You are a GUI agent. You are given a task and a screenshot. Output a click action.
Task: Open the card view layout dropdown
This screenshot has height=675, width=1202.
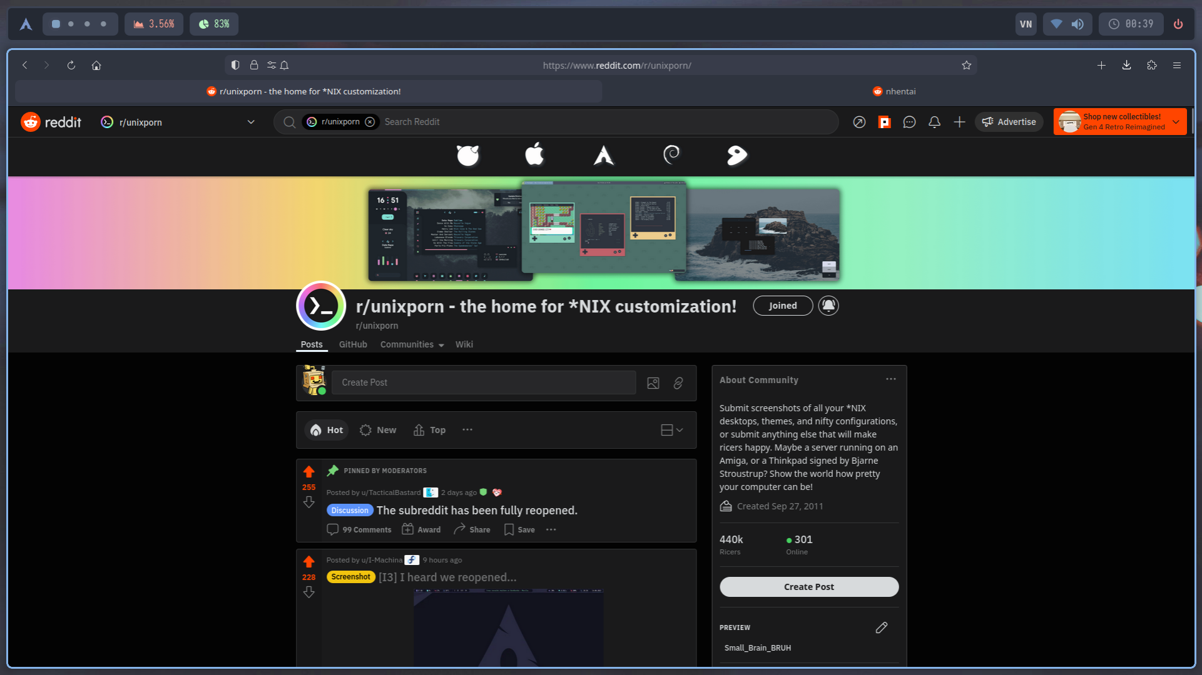(x=672, y=430)
